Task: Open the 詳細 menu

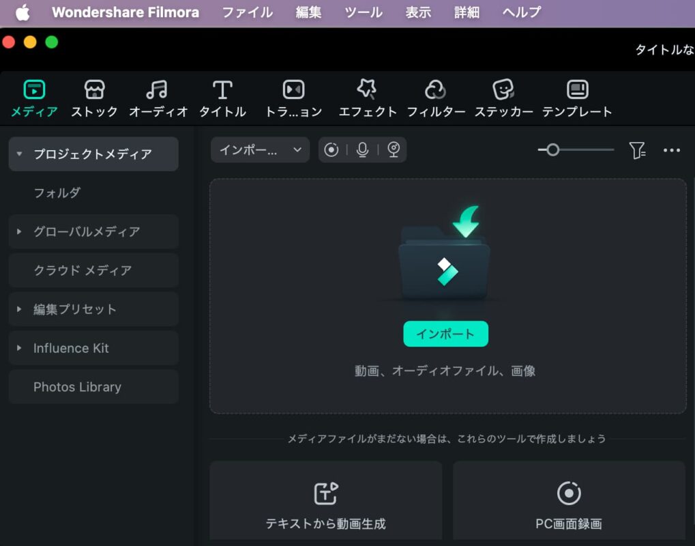Action: [x=467, y=12]
